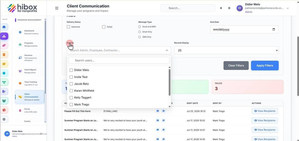The height and width of the screenshot is (141, 299).
Task: Click the DI avatar at sidebar bottom
Action: (7, 134)
